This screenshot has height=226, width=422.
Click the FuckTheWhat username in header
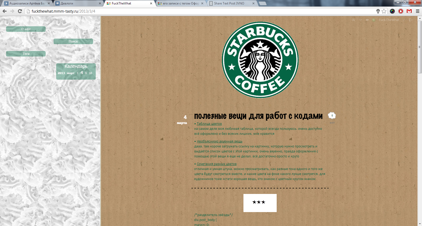coord(389,20)
